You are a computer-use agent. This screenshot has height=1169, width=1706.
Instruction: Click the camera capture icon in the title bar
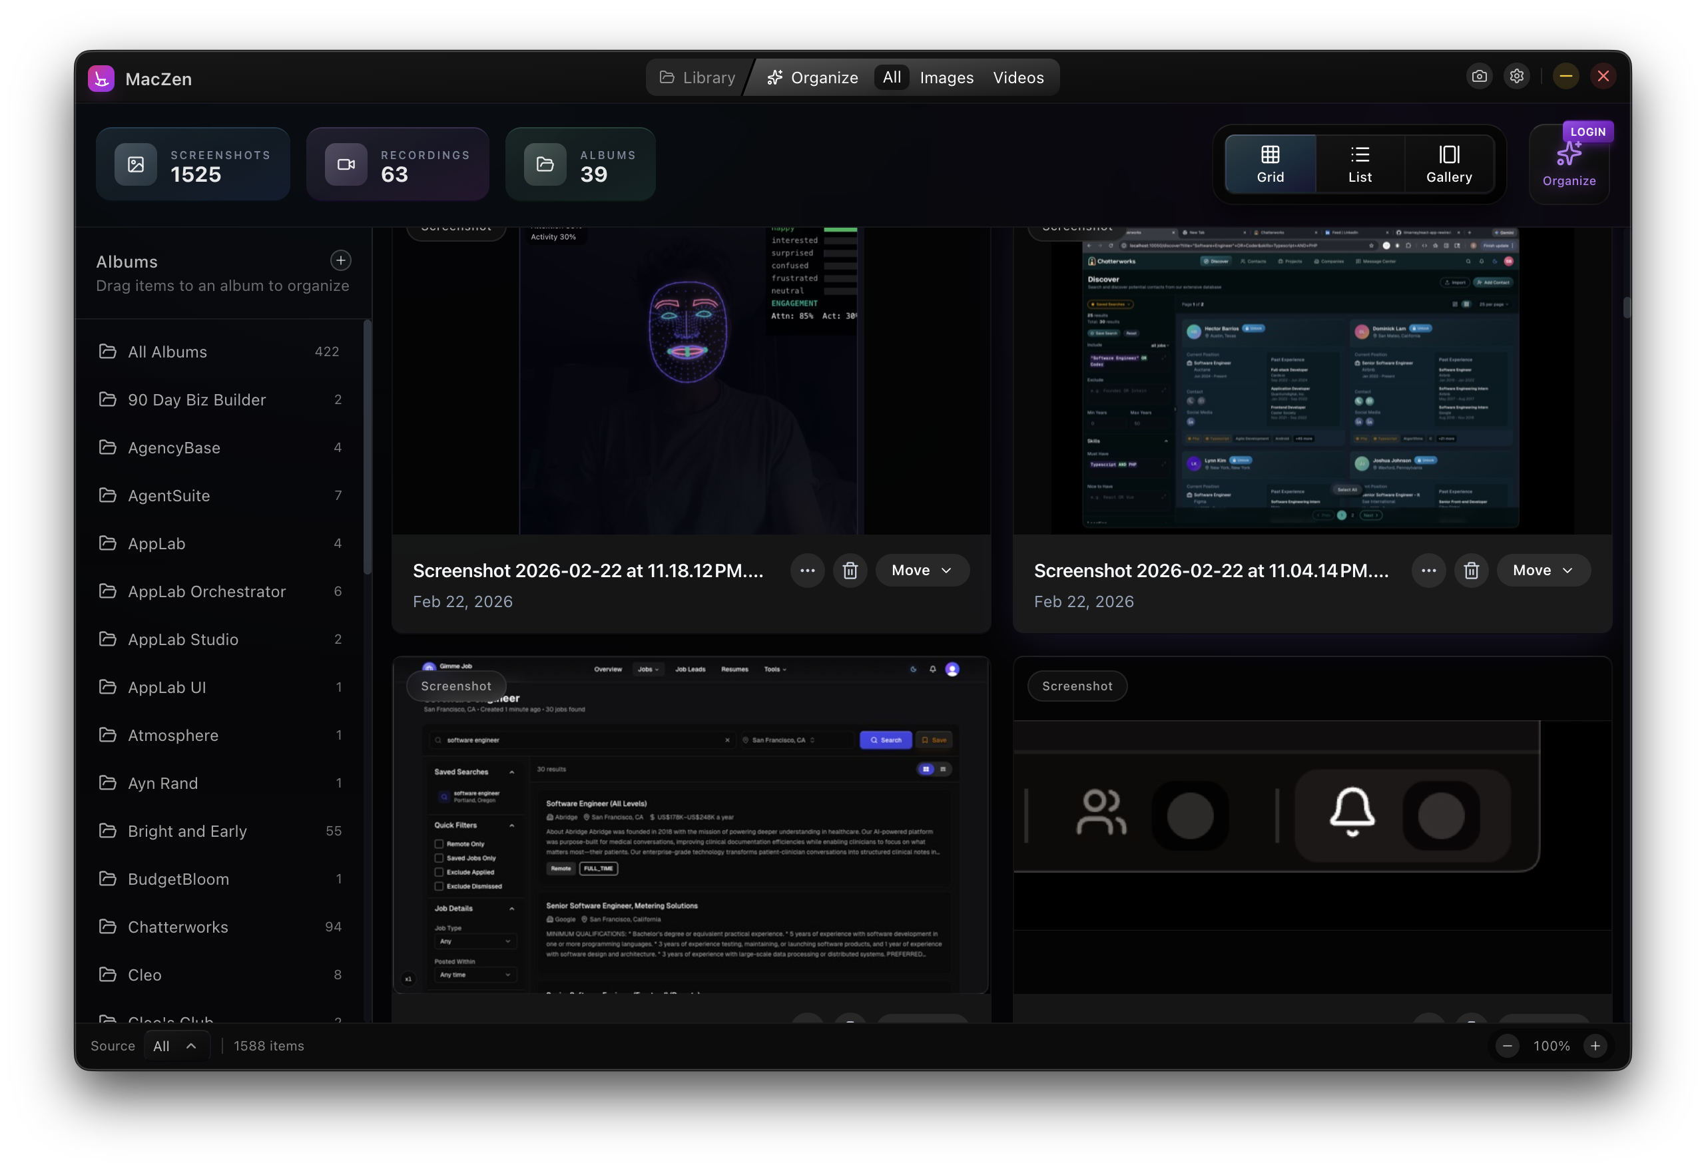tap(1479, 76)
